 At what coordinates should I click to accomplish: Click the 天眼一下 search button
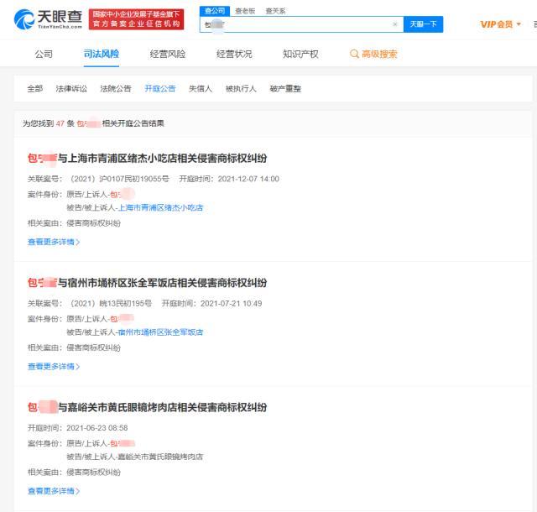[423, 24]
